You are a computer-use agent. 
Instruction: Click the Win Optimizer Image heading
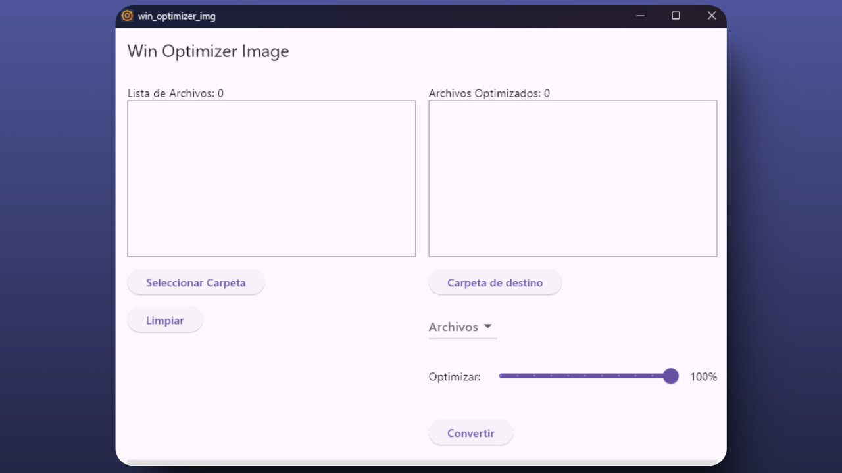(x=208, y=51)
